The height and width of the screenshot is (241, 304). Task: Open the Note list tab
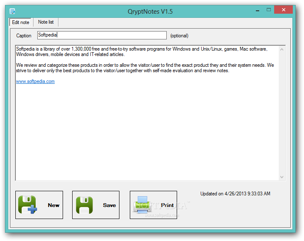click(46, 22)
